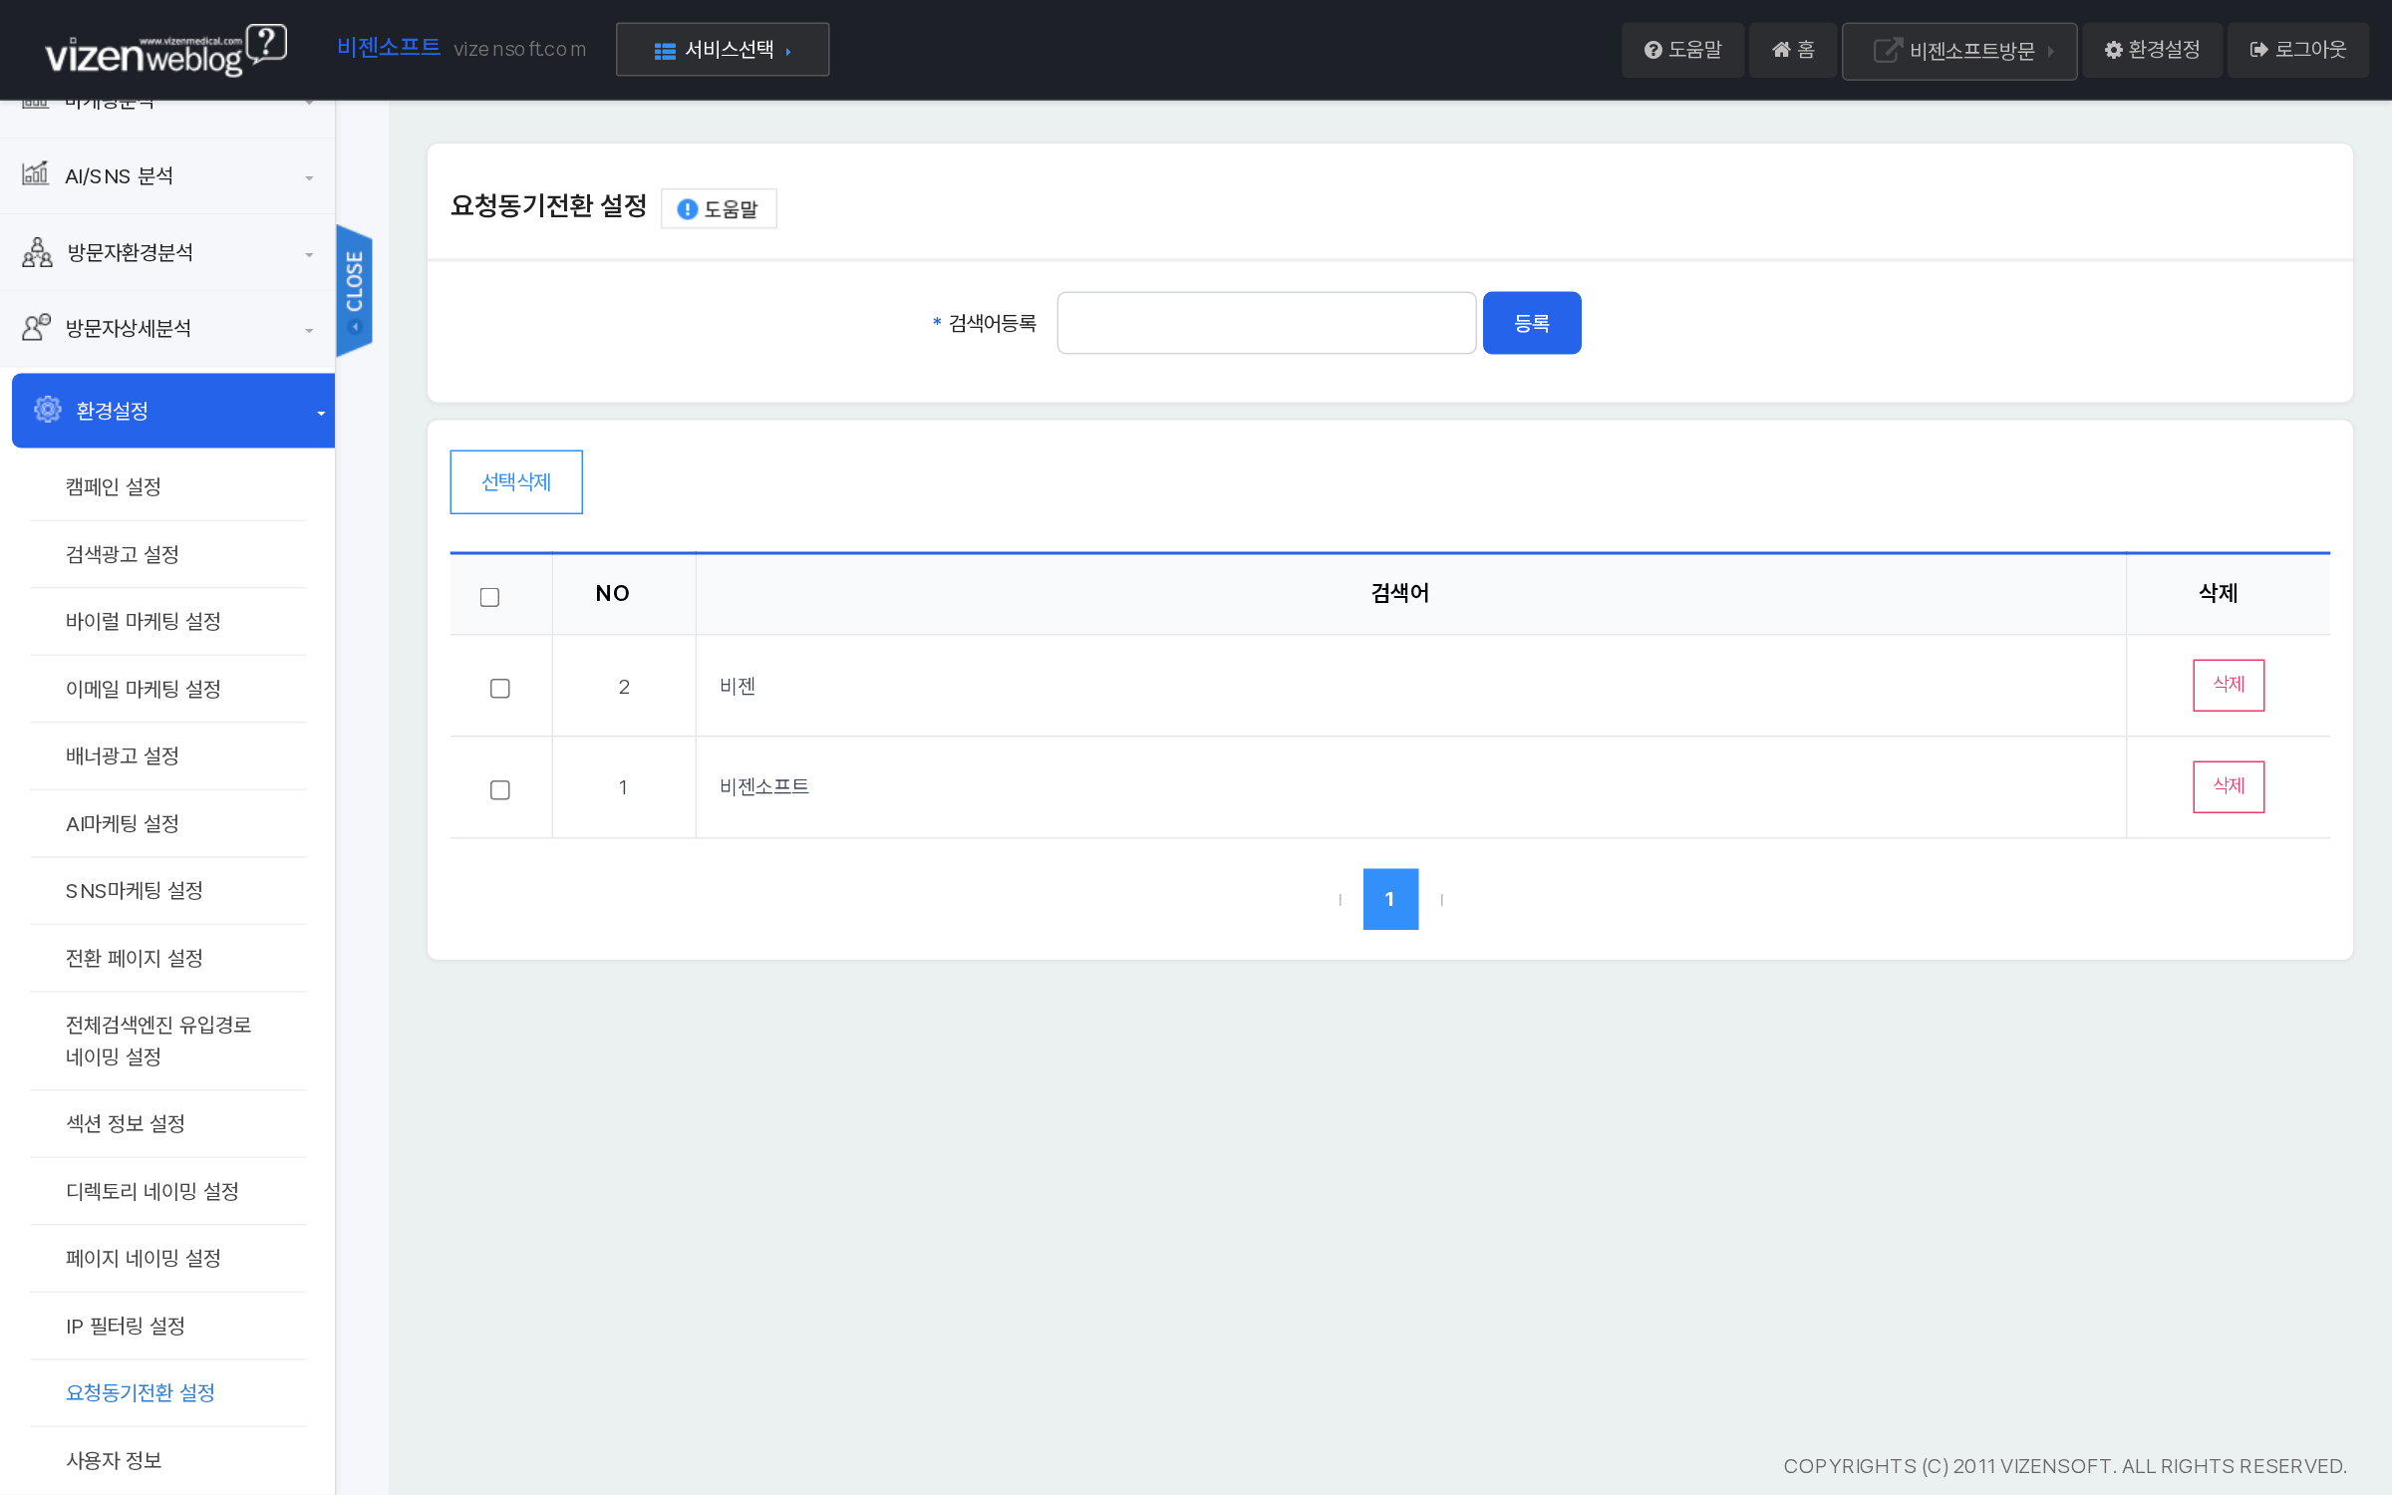
Task: Delete the 비젠소프트 row with 삭제
Action: point(2229,786)
